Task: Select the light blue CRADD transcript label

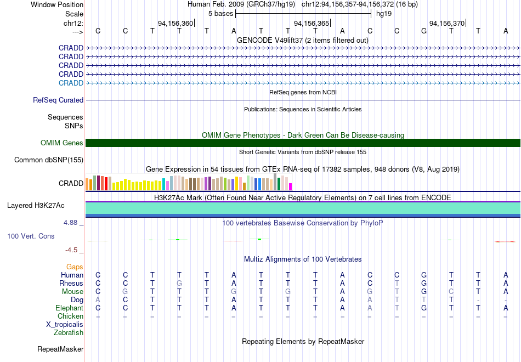Action: (71, 83)
